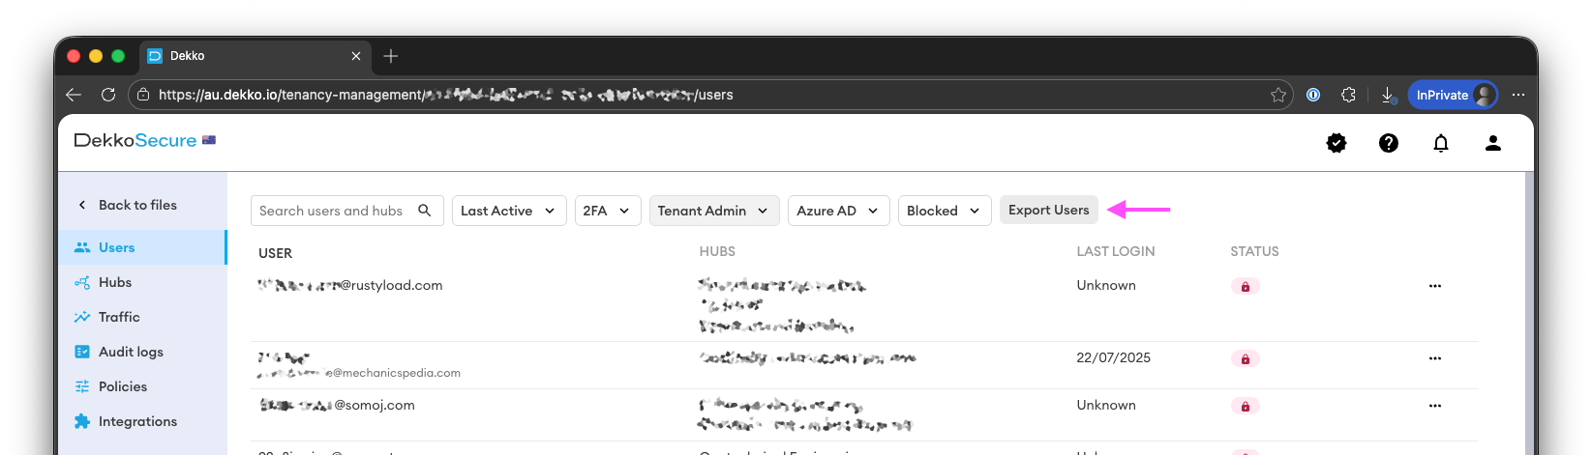Open browser settings and more menu
Image resolution: width=1592 pixels, height=455 pixels.
point(1518,95)
